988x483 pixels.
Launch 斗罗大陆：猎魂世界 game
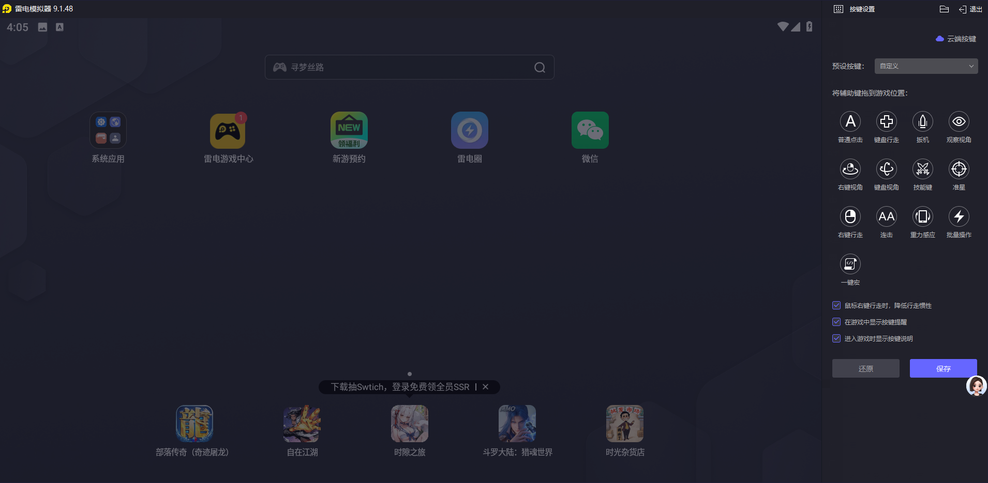click(x=517, y=424)
